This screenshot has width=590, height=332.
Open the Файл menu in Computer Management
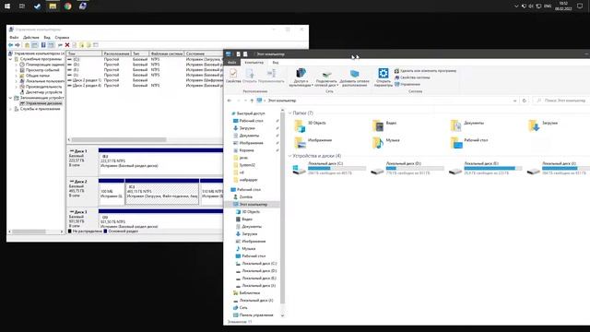pos(14,38)
